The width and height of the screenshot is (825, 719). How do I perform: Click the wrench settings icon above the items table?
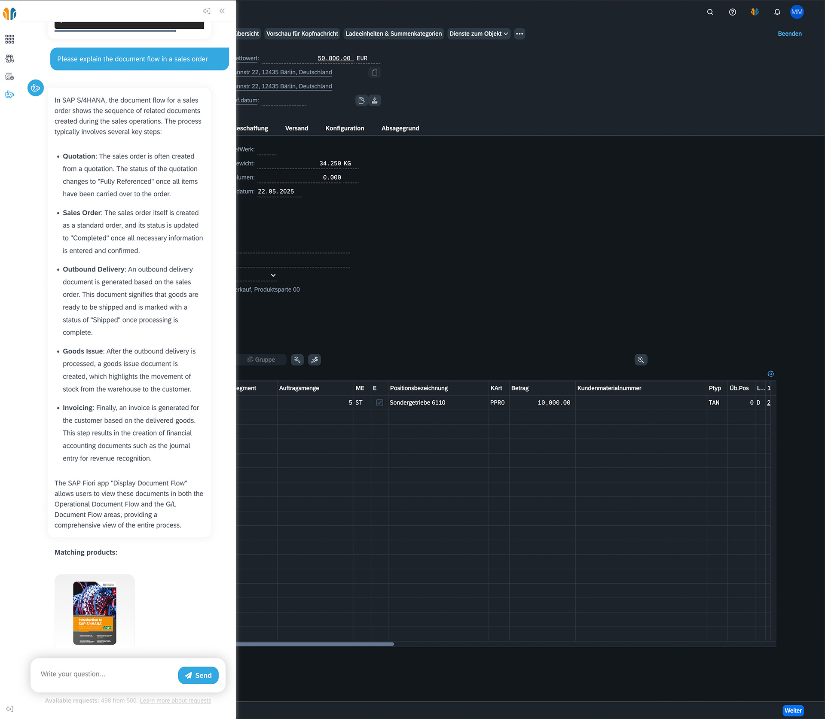tap(297, 359)
